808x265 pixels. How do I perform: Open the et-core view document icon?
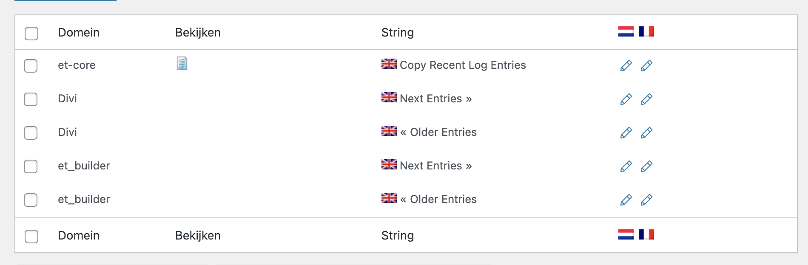(182, 63)
